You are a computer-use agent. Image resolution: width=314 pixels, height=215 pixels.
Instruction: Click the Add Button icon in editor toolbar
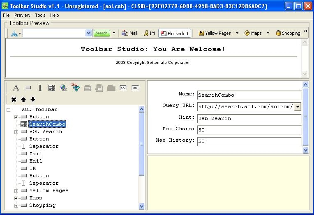point(28,88)
